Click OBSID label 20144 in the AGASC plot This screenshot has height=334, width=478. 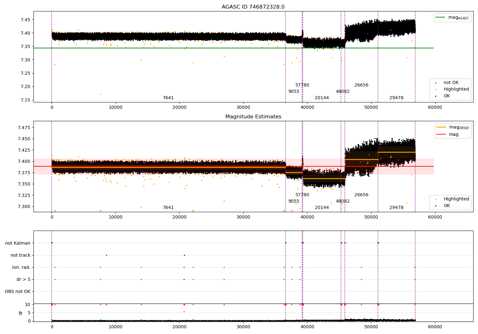322,98
